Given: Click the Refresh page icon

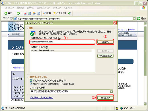Looking at the screenshot, I should [30, 13].
